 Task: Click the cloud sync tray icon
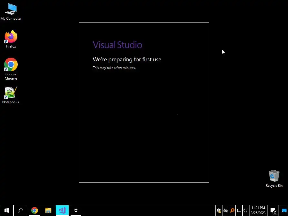click(x=226, y=210)
